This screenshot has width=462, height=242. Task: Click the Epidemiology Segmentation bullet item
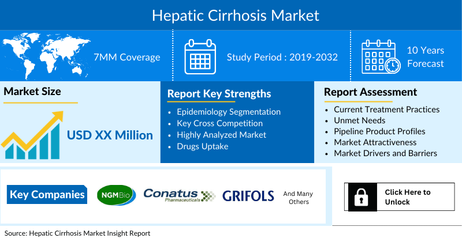[x=229, y=112]
